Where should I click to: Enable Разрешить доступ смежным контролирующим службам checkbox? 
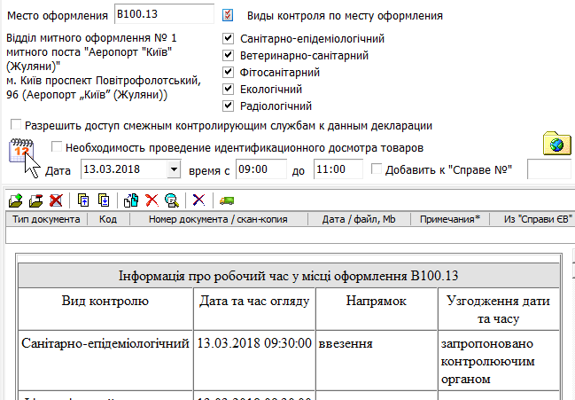pos(16,125)
